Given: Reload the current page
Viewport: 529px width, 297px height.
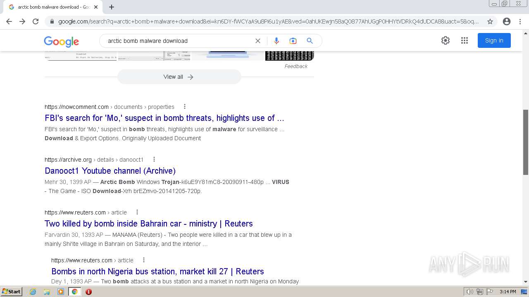Looking at the screenshot, I should click(x=36, y=21).
